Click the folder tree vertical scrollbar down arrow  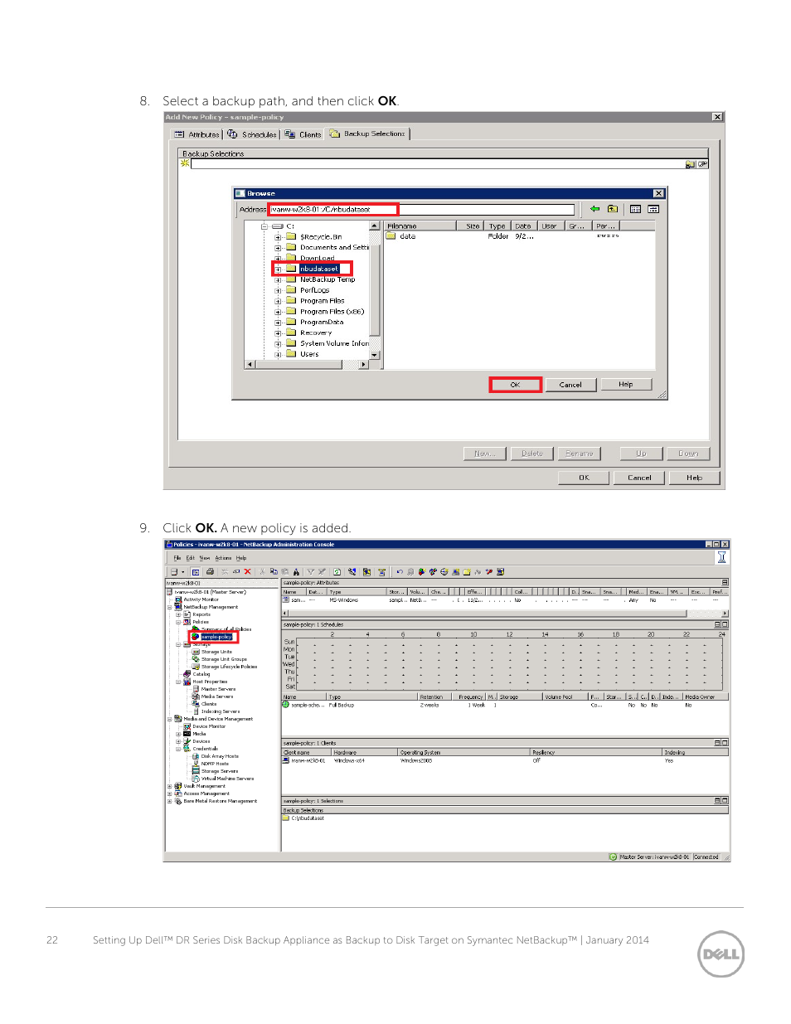(x=375, y=355)
